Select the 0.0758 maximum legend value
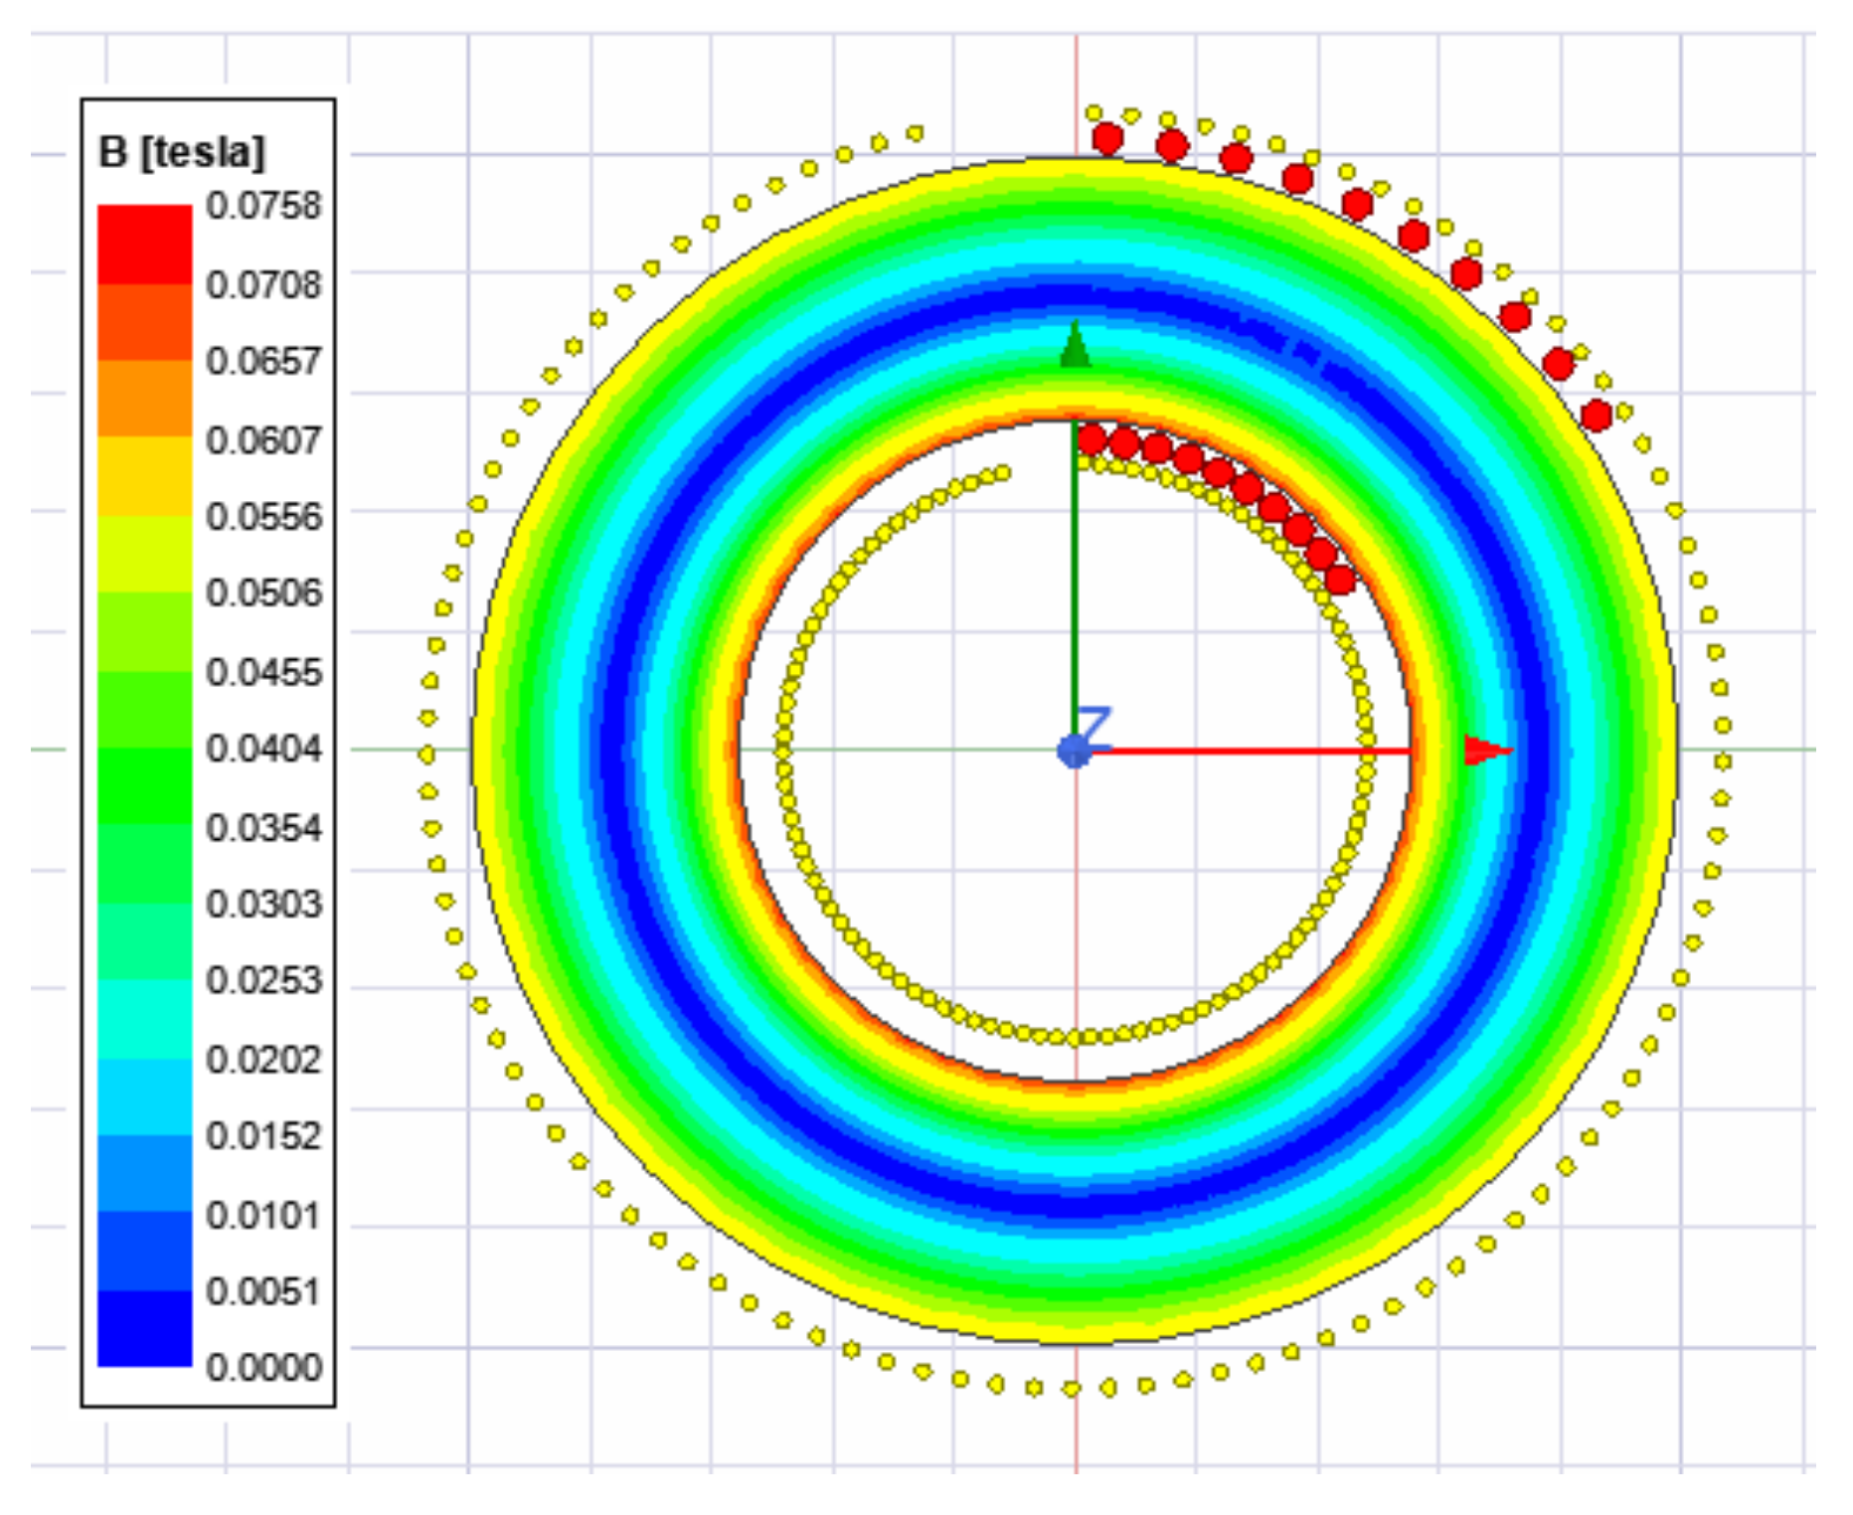Screen dimensions: 1853x1515 (x=263, y=206)
